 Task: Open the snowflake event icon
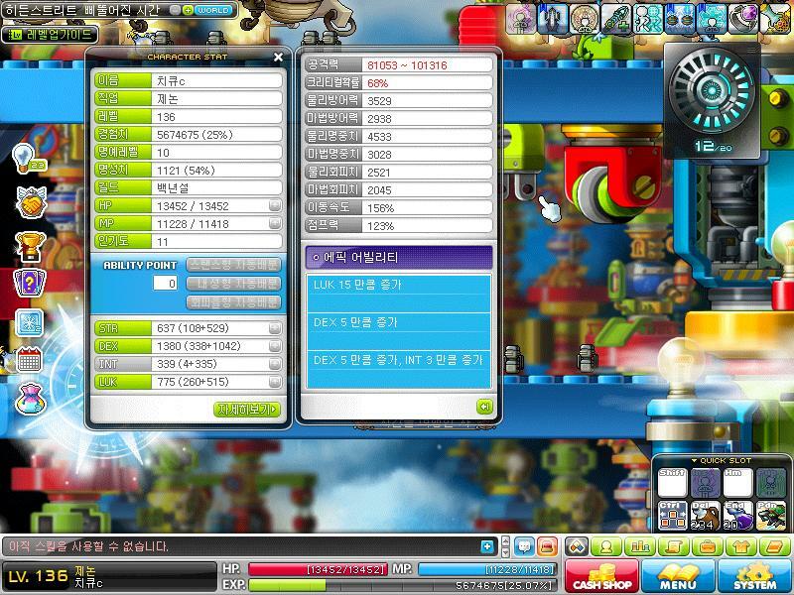click(x=30, y=323)
